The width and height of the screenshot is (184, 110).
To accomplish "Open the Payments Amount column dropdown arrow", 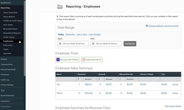I will pyautogui.click(x=96, y=79).
